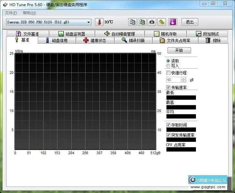Toggle the 存取时间 checkbox
Viewport: 235px width, 193px height.
[x=168, y=125]
